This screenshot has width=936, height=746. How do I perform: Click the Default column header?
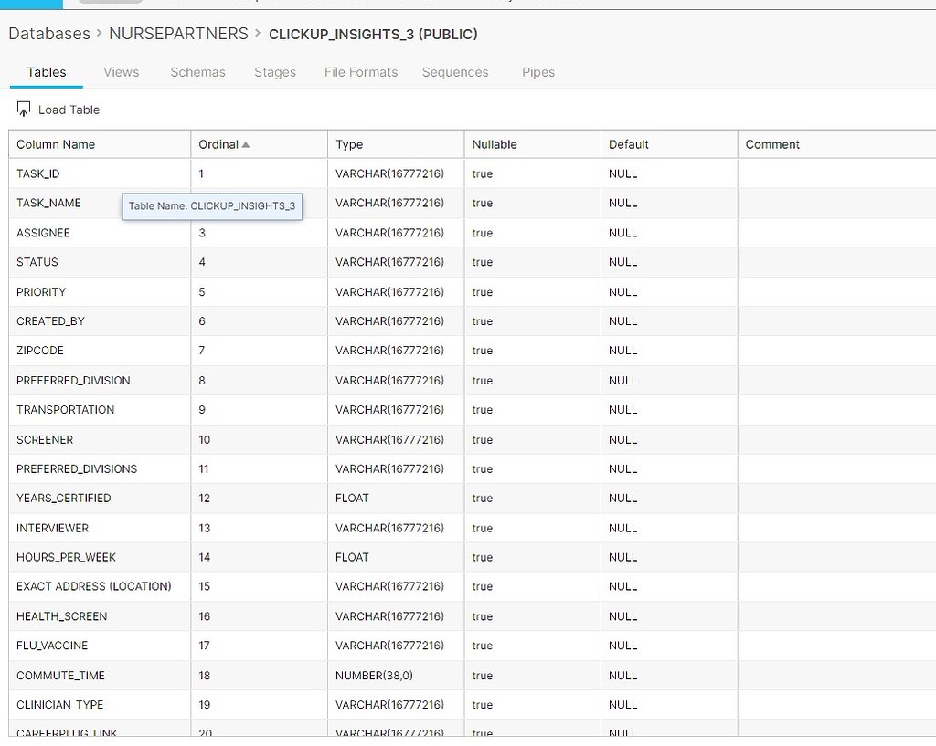pos(629,144)
